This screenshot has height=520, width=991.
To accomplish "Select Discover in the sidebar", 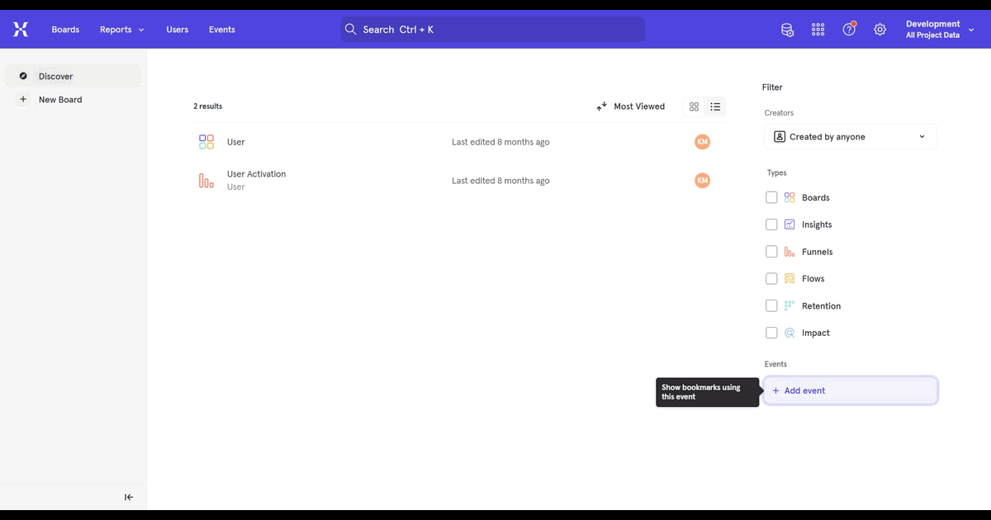I will point(73,76).
